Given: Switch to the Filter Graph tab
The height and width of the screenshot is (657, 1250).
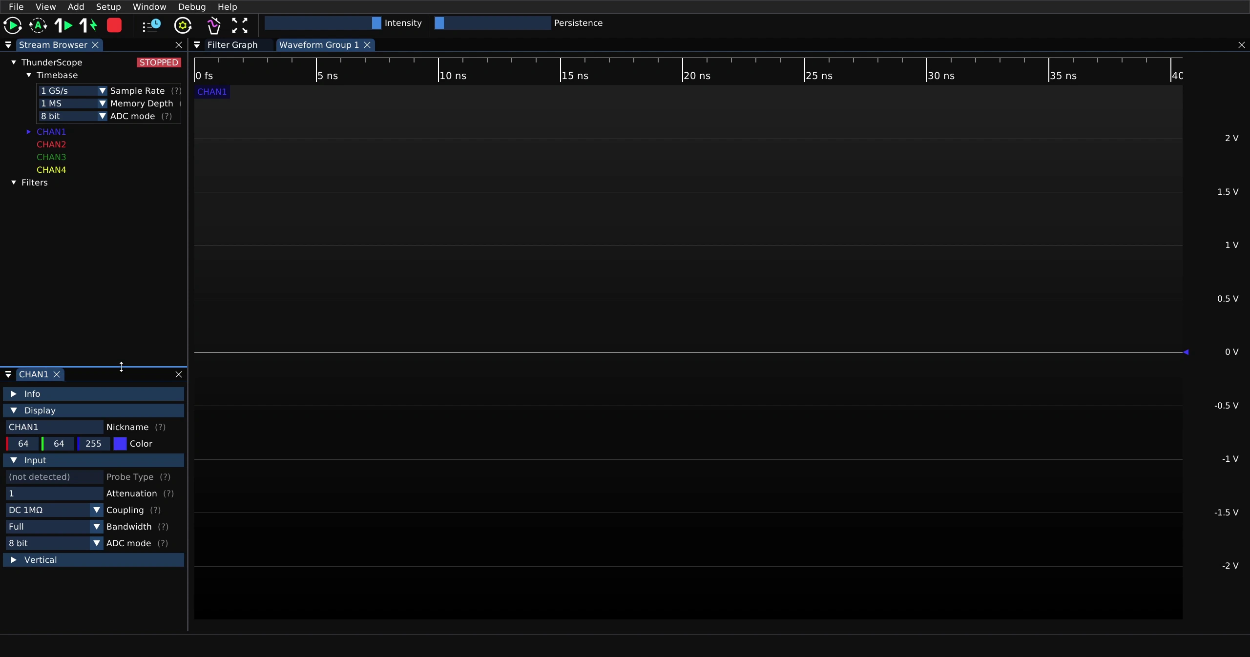Looking at the screenshot, I should pyautogui.click(x=232, y=45).
